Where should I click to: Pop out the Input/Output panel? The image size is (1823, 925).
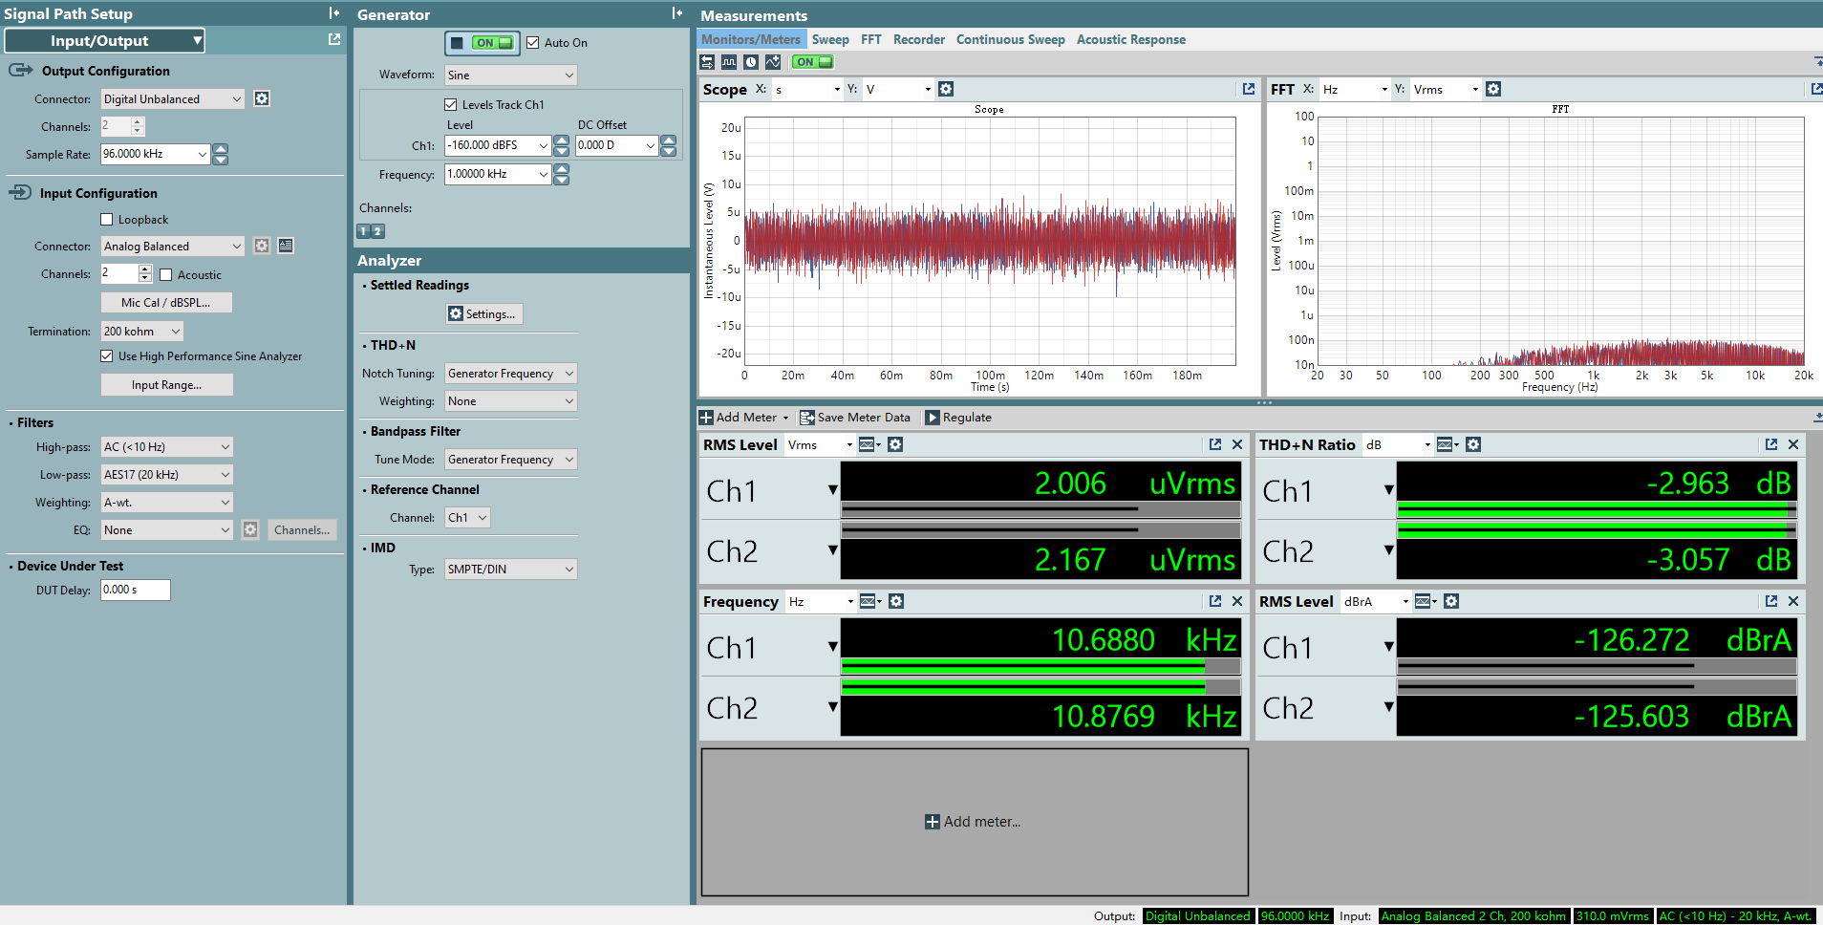click(x=334, y=39)
